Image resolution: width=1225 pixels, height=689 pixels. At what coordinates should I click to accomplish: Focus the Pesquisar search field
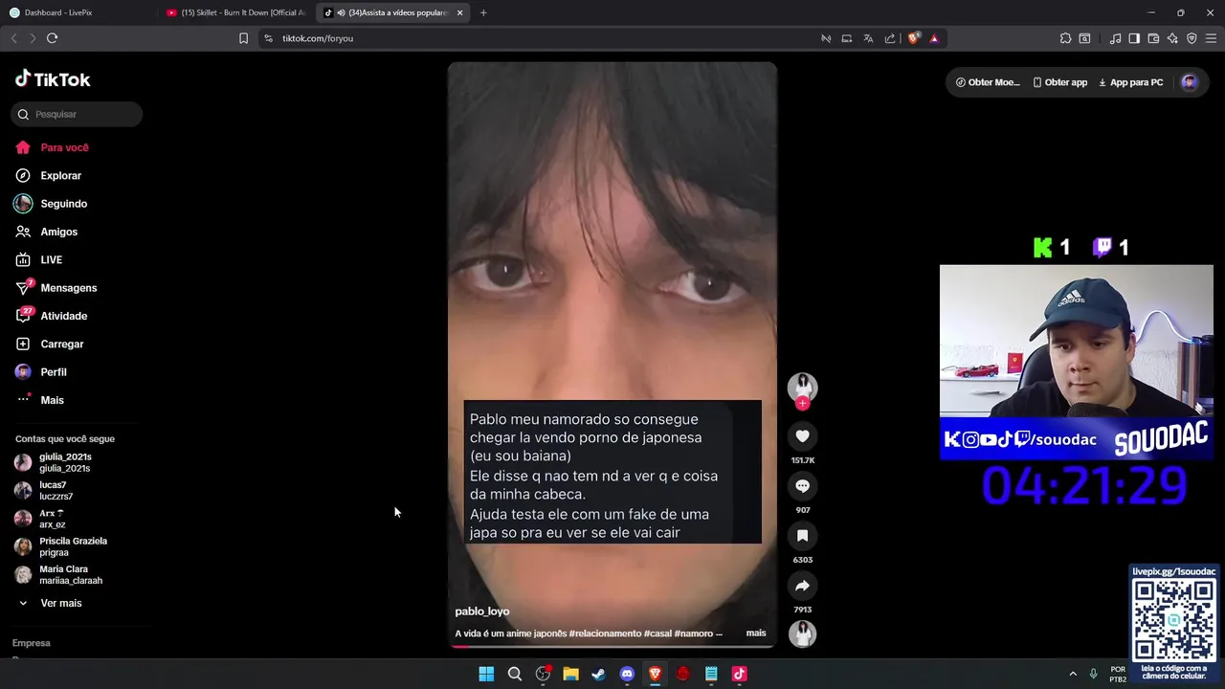coord(77,114)
